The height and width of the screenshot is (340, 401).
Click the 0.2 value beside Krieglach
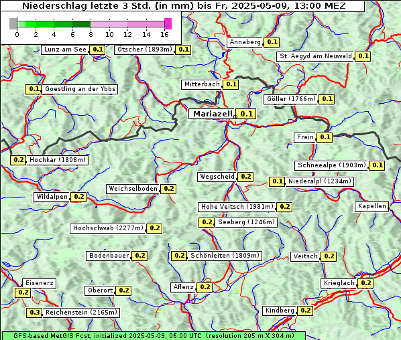click(365, 283)
